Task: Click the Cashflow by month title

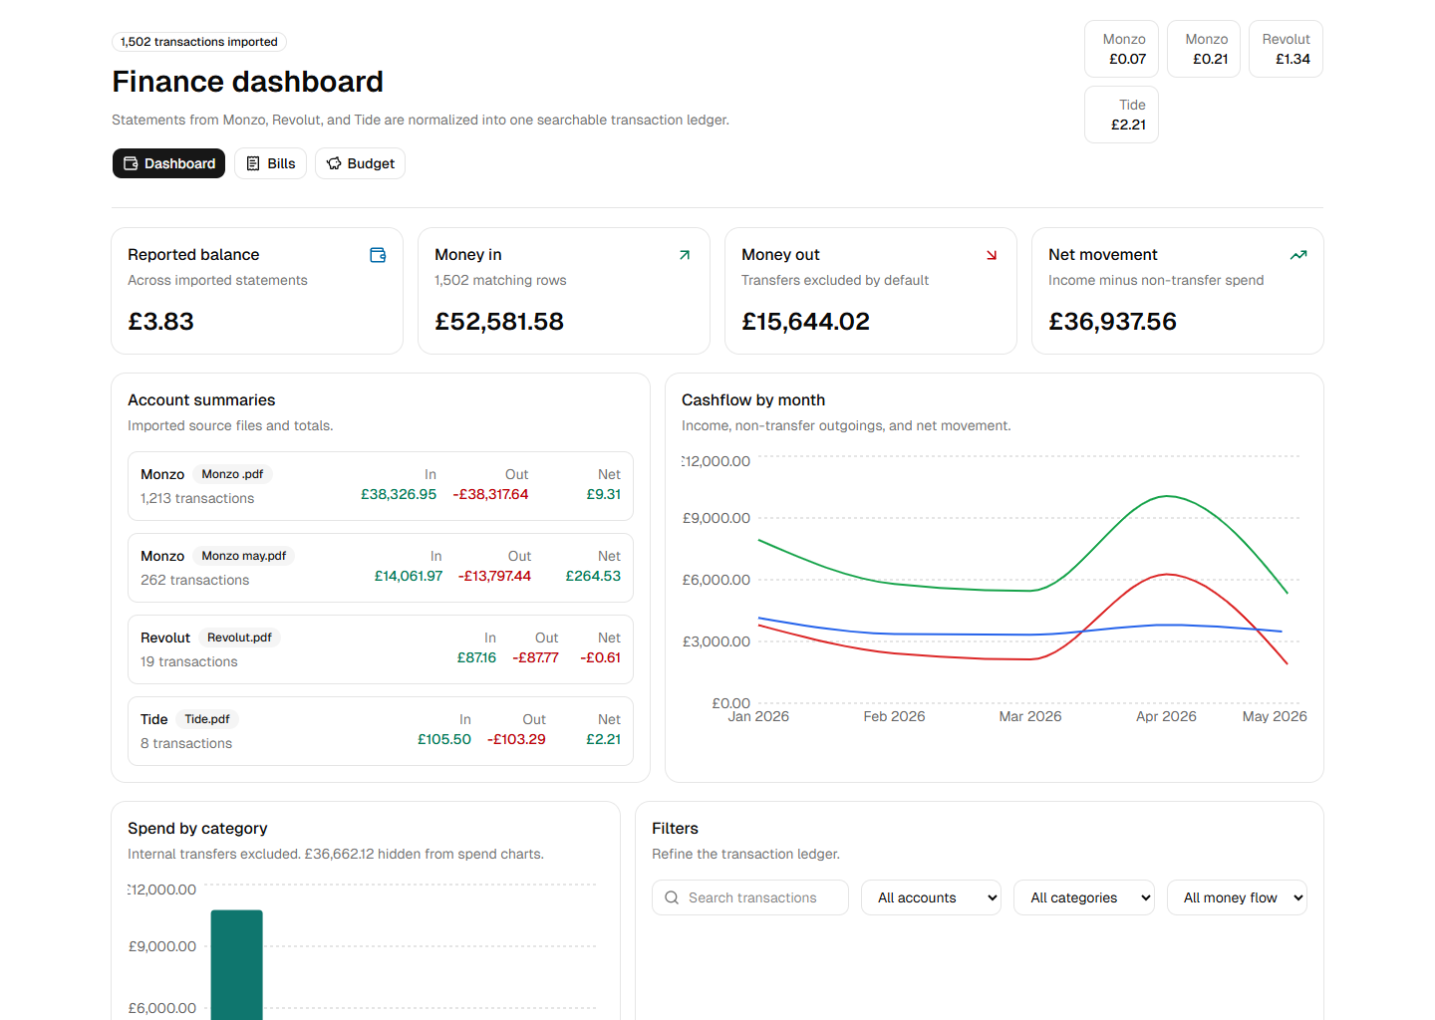Action: 753,399
